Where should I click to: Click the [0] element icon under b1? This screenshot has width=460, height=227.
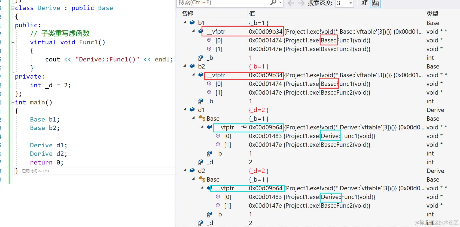(209, 40)
